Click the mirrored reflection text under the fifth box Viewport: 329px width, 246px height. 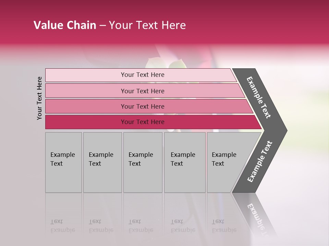tap(224, 226)
